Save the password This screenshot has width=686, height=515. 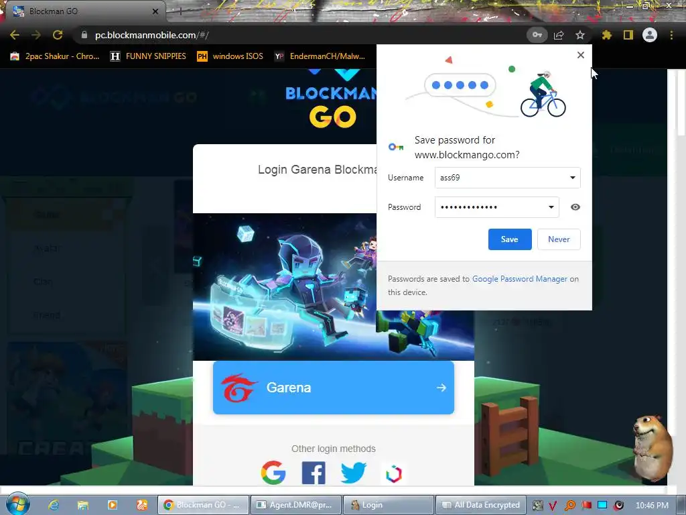[510, 239]
